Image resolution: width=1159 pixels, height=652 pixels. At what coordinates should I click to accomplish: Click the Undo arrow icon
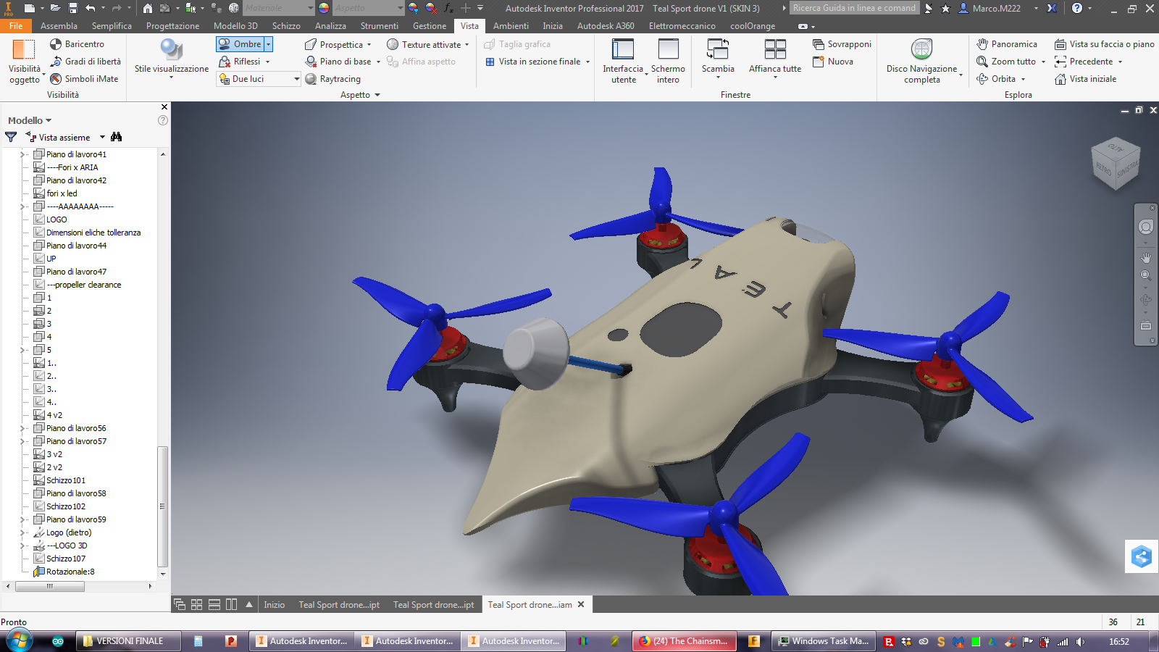click(x=91, y=8)
